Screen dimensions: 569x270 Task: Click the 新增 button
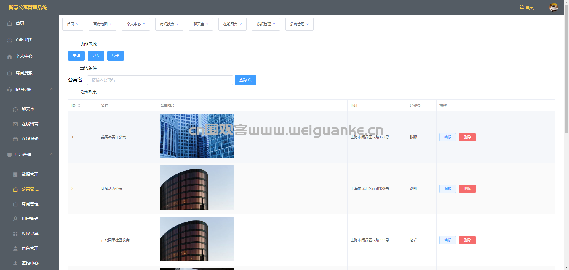(76, 56)
